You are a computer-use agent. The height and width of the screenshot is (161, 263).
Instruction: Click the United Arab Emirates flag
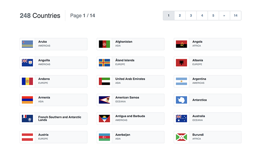104,81
